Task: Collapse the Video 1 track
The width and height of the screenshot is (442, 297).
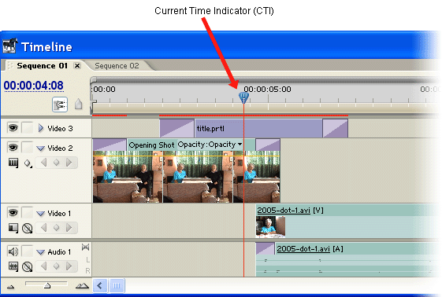Action: coord(41,214)
